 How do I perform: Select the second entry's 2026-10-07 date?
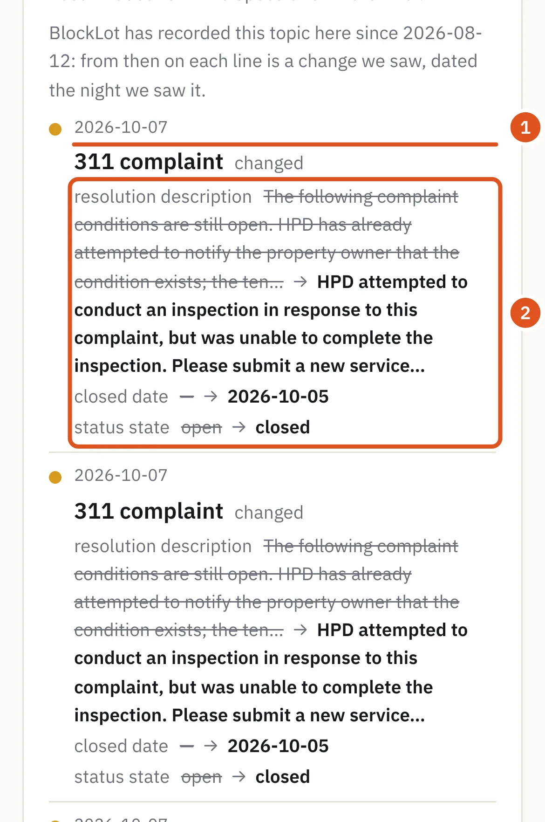click(121, 475)
